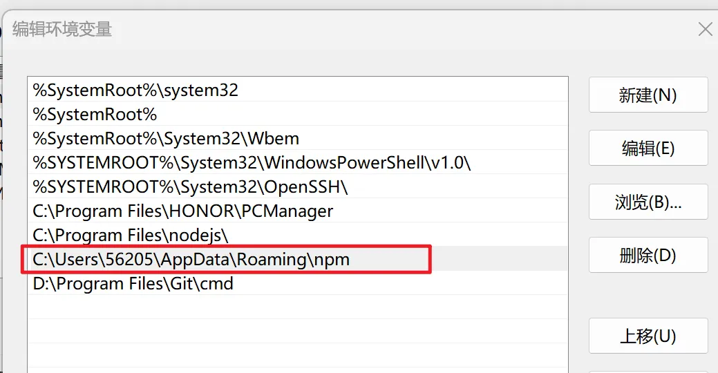Viewport: 718px width, 373px height.
Task: Select the C:\Program Files\nodejs\ entry
Action: pyautogui.click(x=130, y=235)
